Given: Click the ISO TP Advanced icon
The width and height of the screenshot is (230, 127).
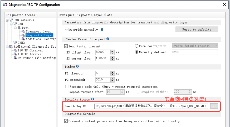Looking at the screenshot, I should (x=15, y=54).
